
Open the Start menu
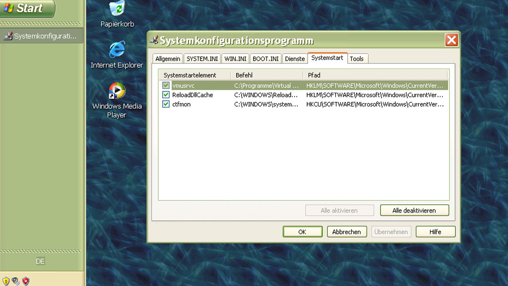(x=27, y=8)
